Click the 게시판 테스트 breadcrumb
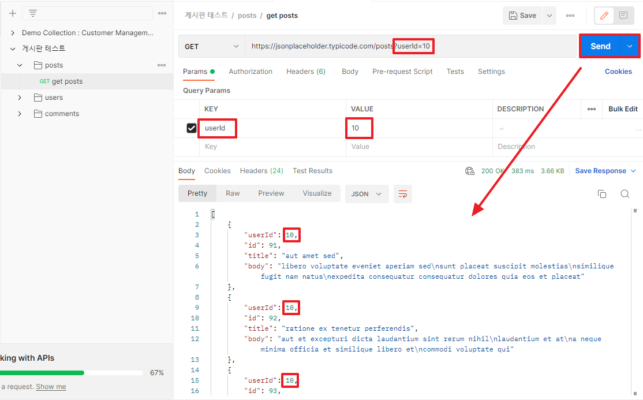The width and height of the screenshot is (643, 400). click(x=206, y=15)
